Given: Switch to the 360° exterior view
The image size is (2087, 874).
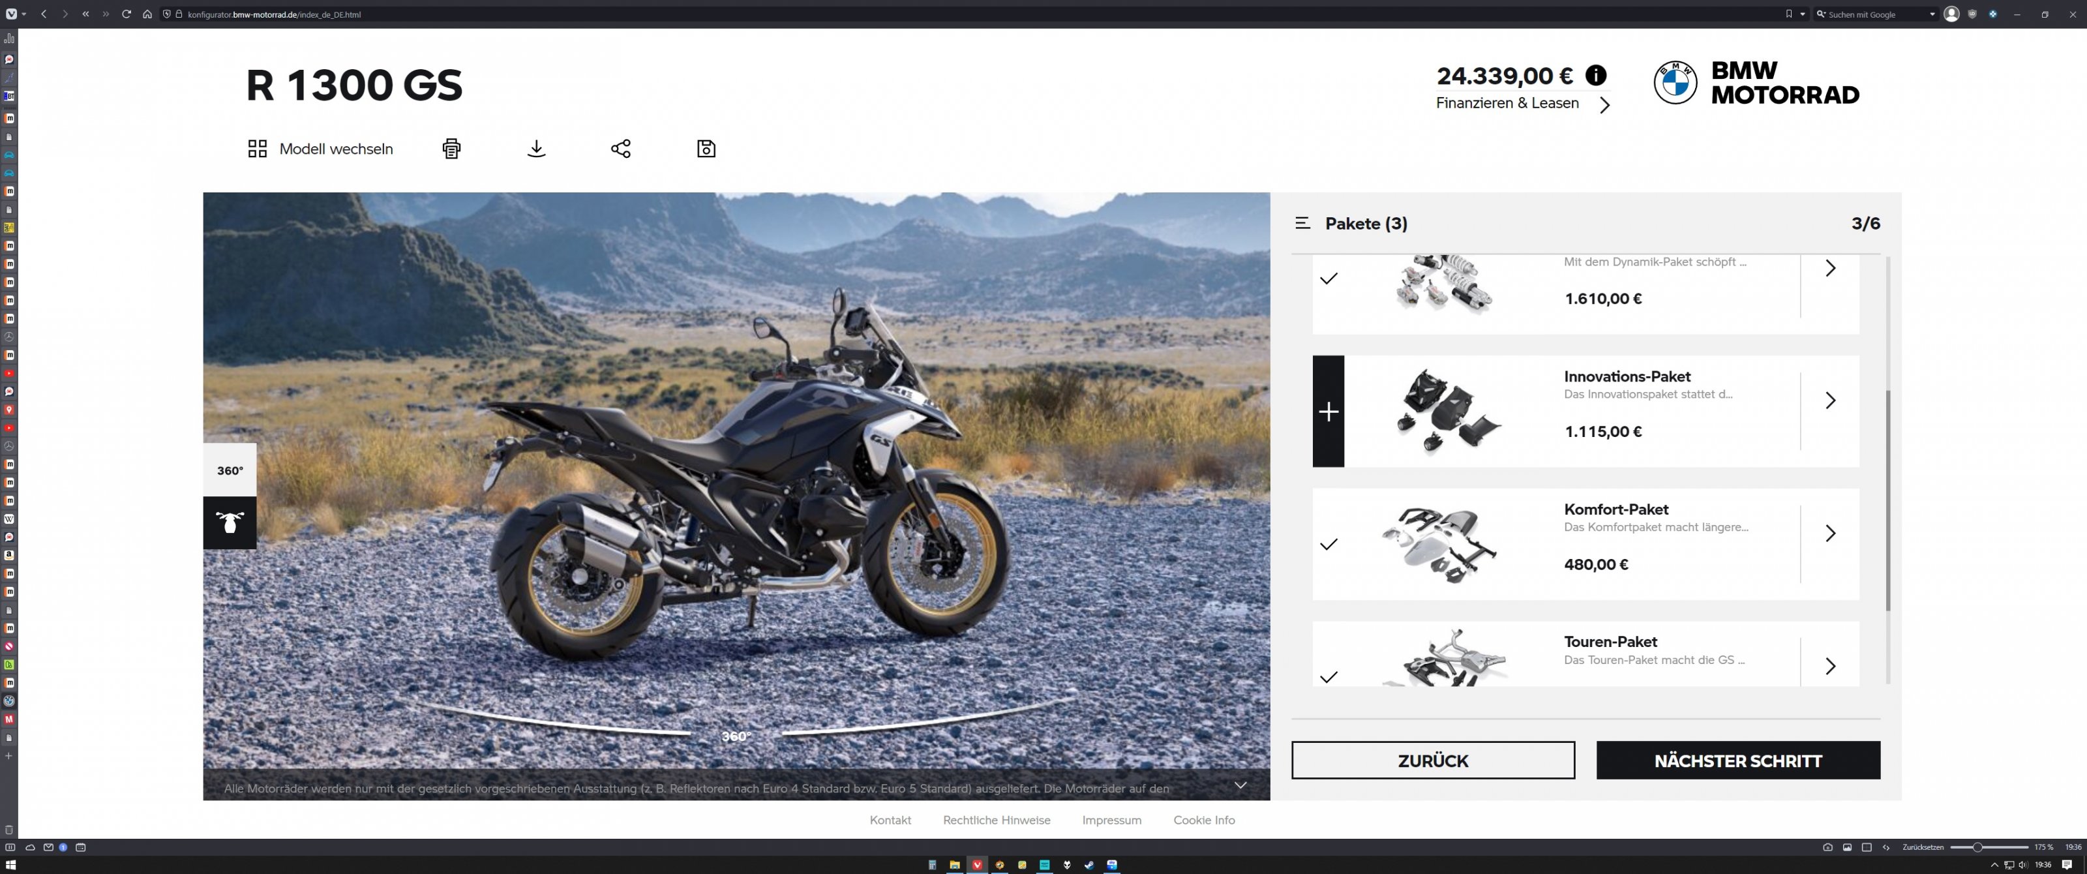Looking at the screenshot, I should [x=230, y=470].
